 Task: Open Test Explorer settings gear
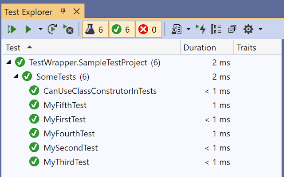[x=248, y=29]
